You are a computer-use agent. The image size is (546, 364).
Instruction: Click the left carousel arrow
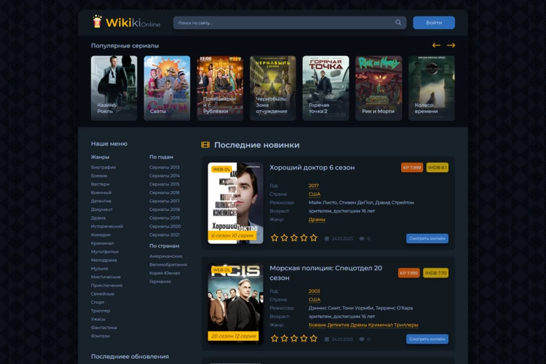[x=436, y=45]
